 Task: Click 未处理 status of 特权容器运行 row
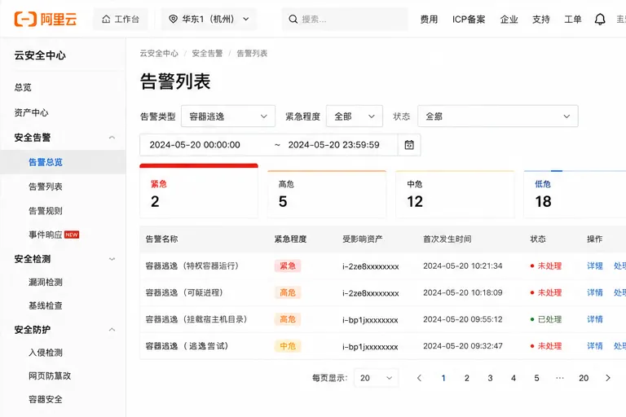point(546,266)
